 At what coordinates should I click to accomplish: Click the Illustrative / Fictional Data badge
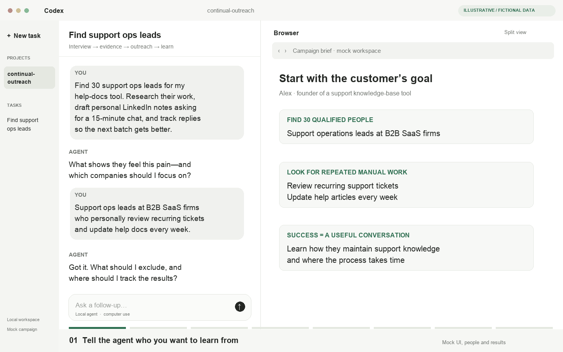(507, 11)
